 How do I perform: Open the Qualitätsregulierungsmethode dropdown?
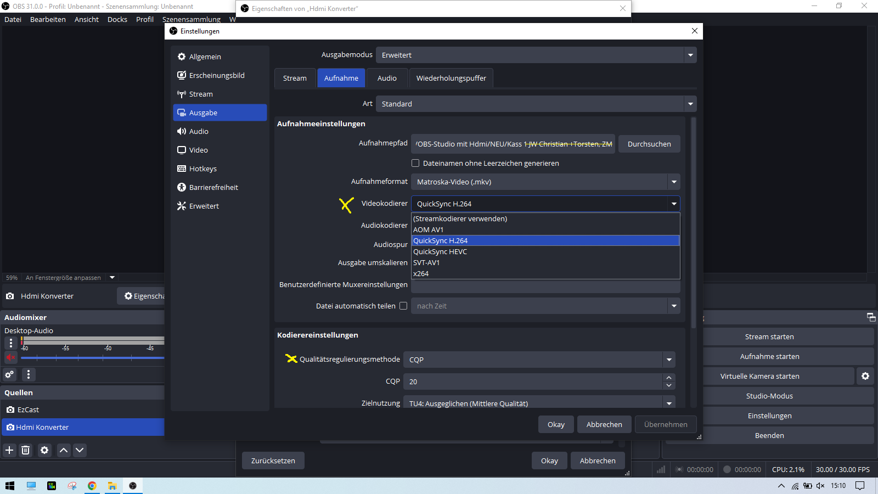pyautogui.click(x=539, y=360)
